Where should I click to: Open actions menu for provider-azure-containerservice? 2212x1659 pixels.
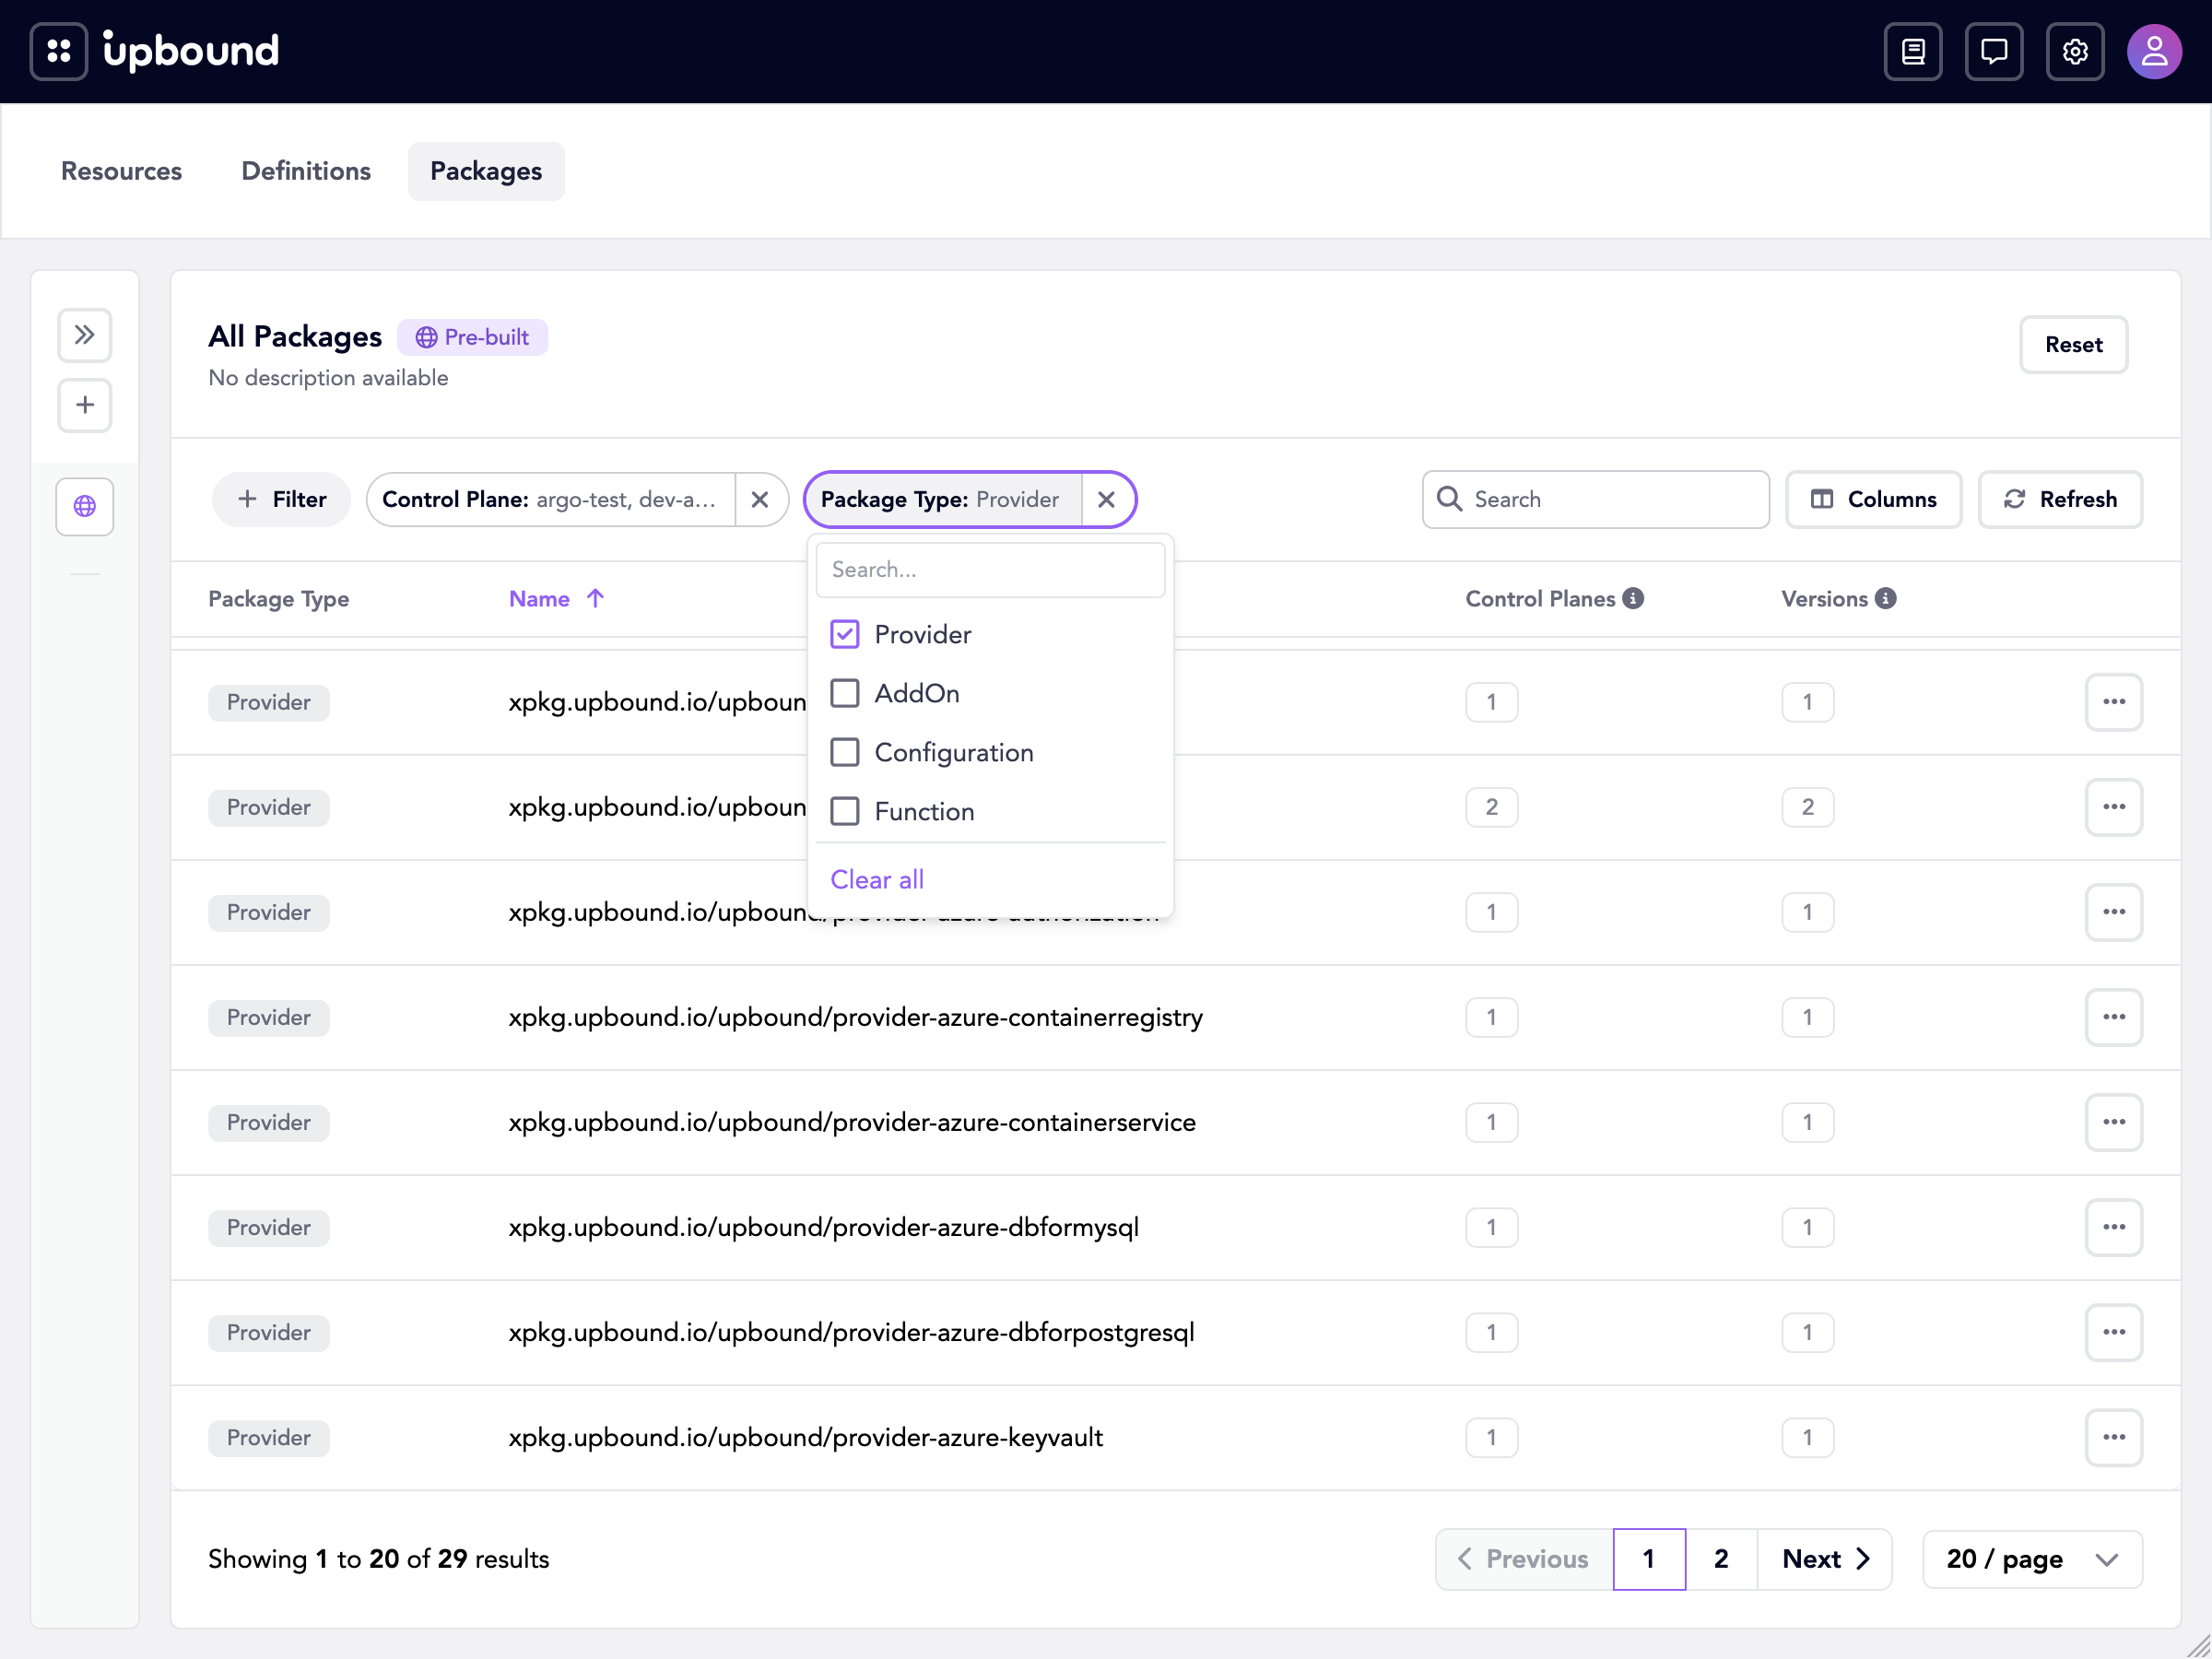pos(2113,1122)
